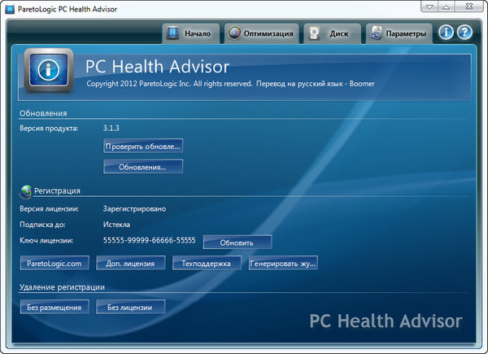Open the About info icon at top right
This screenshot has height=354, width=488.
pyautogui.click(x=446, y=33)
